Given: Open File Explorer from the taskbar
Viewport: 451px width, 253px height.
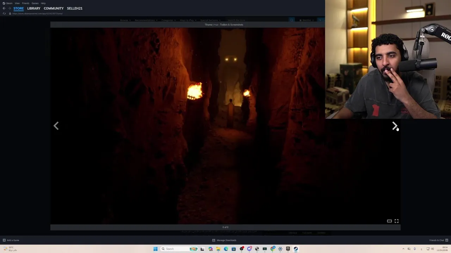Looking at the screenshot, I should (218, 249).
